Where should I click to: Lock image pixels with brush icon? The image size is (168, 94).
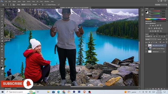[151, 42]
